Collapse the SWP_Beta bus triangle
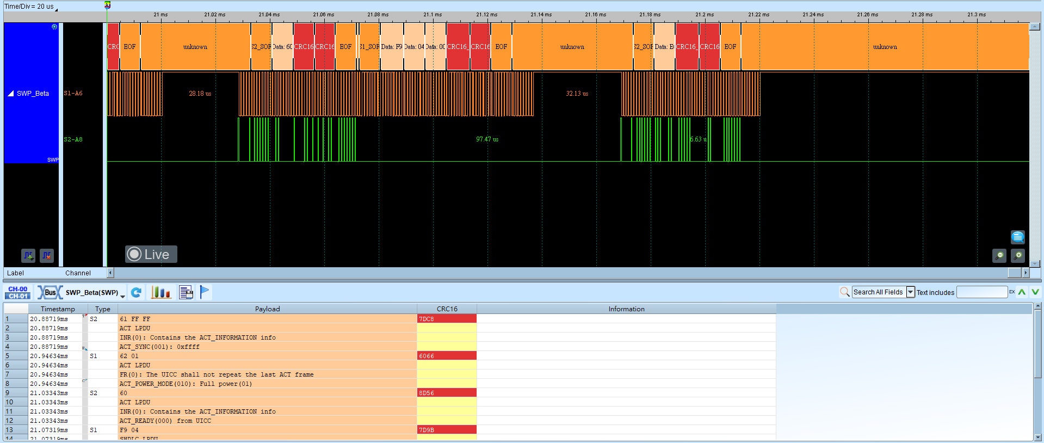The width and height of the screenshot is (1044, 443). (10, 94)
